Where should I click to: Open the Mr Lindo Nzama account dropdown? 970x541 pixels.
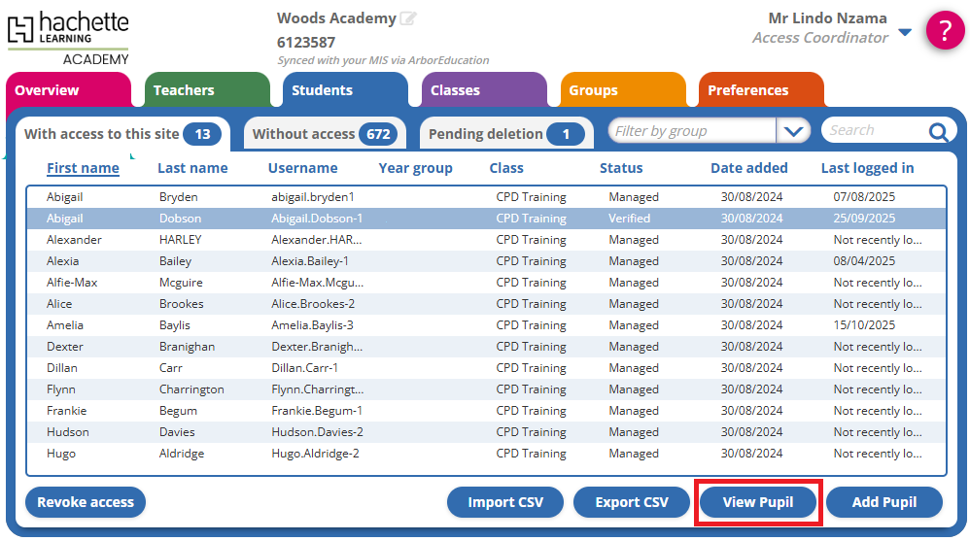(x=905, y=32)
